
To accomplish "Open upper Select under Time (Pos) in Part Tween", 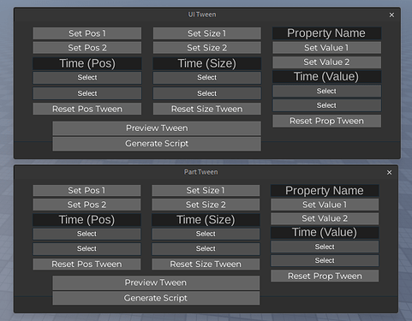I will pyautogui.click(x=87, y=234).
